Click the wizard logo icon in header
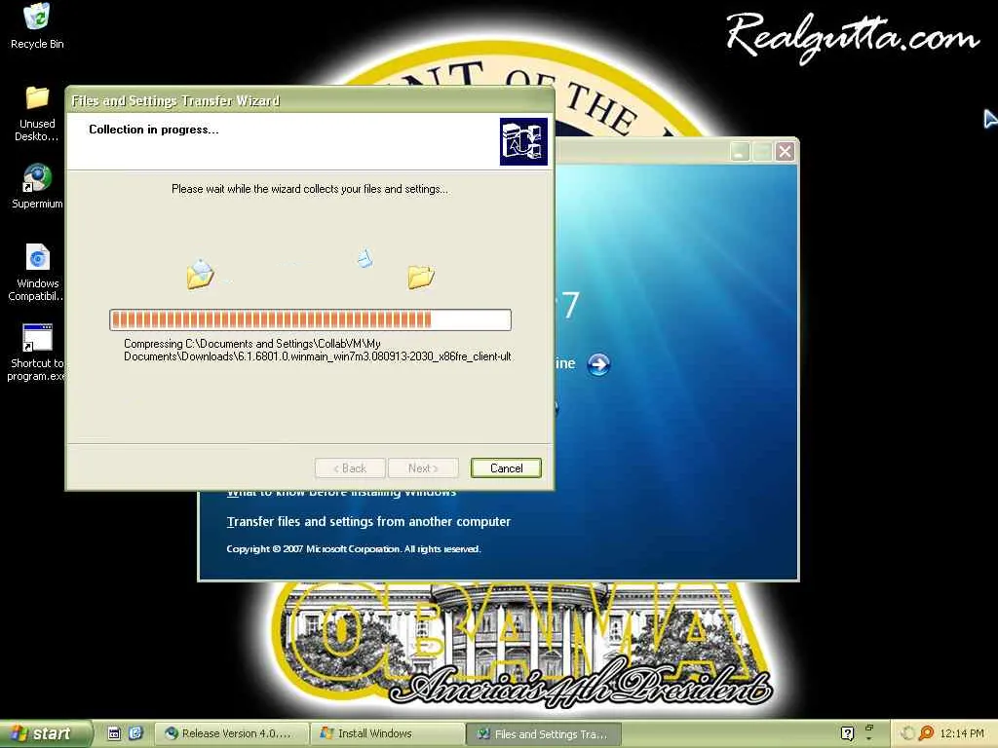This screenshot has height=748, width=998. (523, 141)
